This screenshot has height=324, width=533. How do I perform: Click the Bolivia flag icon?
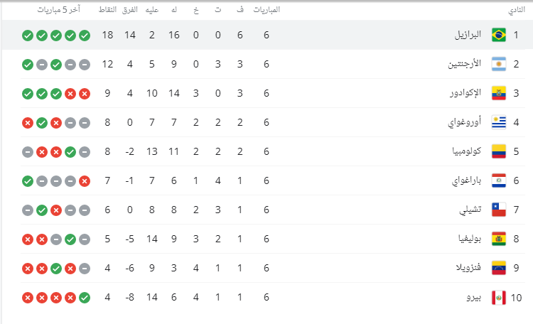[498, 239]
